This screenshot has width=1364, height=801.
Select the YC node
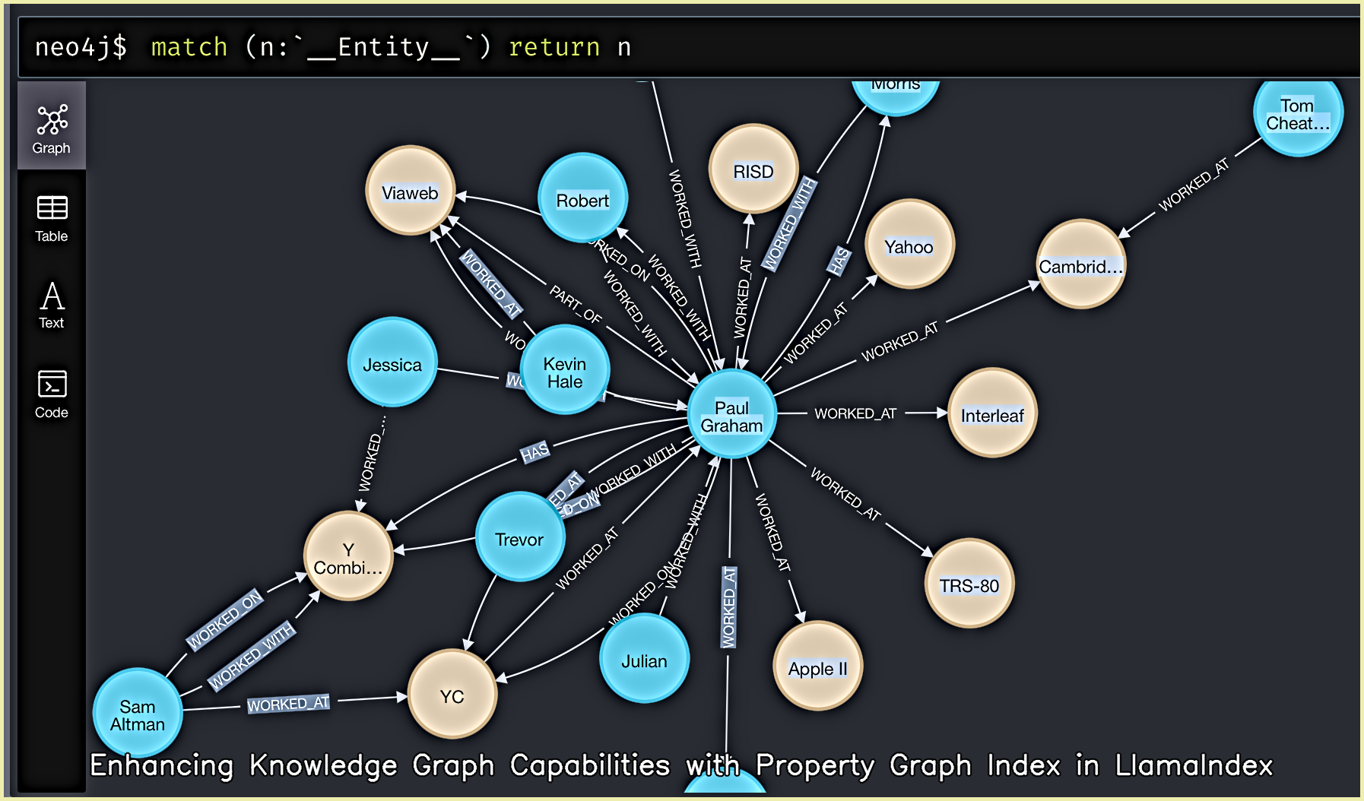tap(452, 695)
